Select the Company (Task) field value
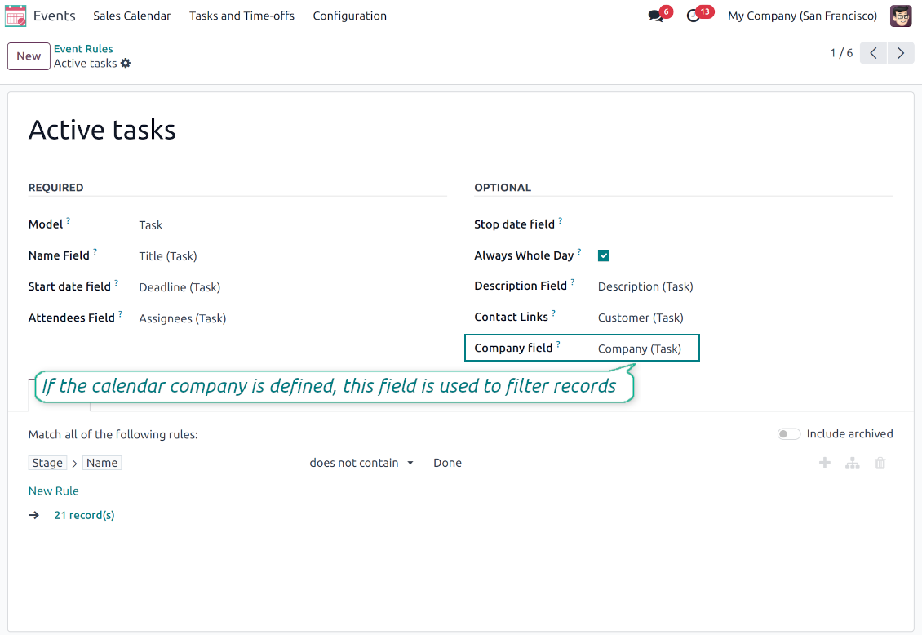Screen dimensions: 922x635 639,349
